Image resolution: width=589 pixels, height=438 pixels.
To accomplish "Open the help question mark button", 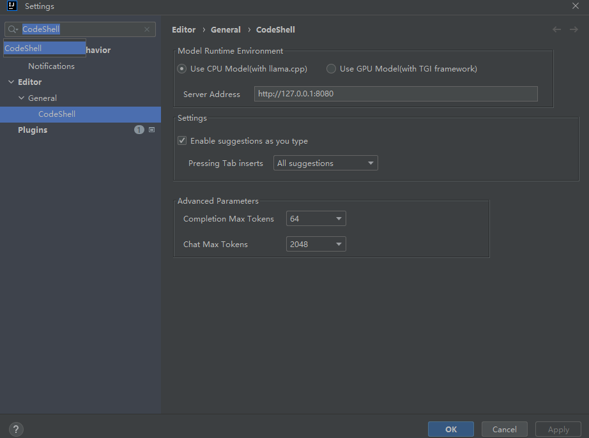I will coord(16,429).
